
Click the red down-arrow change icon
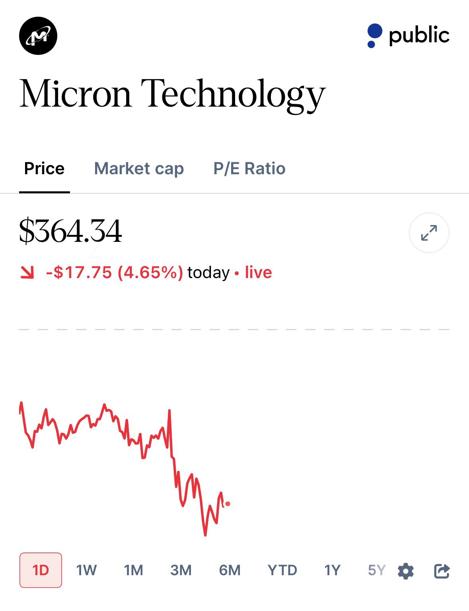pyautogui.click(x=27, y=272)
